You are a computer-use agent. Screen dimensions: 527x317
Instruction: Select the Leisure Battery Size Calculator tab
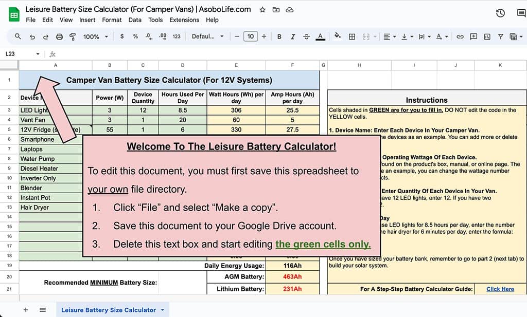pos(108,310)
